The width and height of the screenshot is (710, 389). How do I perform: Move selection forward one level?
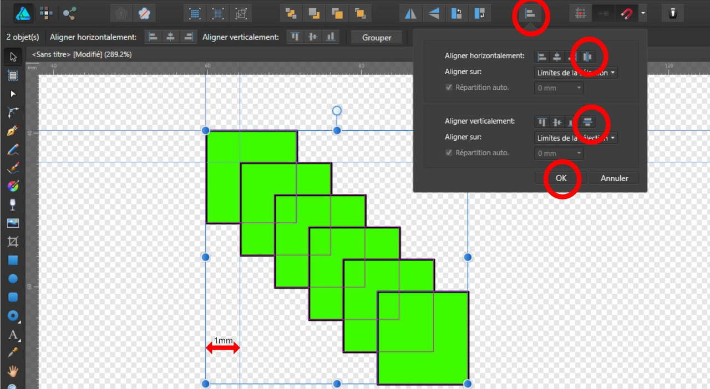point(337,13)
